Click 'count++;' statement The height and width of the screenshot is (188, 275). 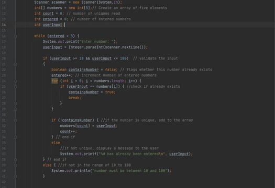coord(69,132)
